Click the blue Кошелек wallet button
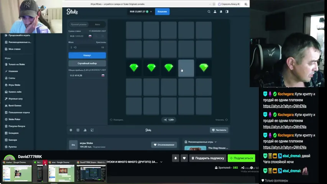The width and height of the screenshot is (327, 184). [x=162, y=11]
